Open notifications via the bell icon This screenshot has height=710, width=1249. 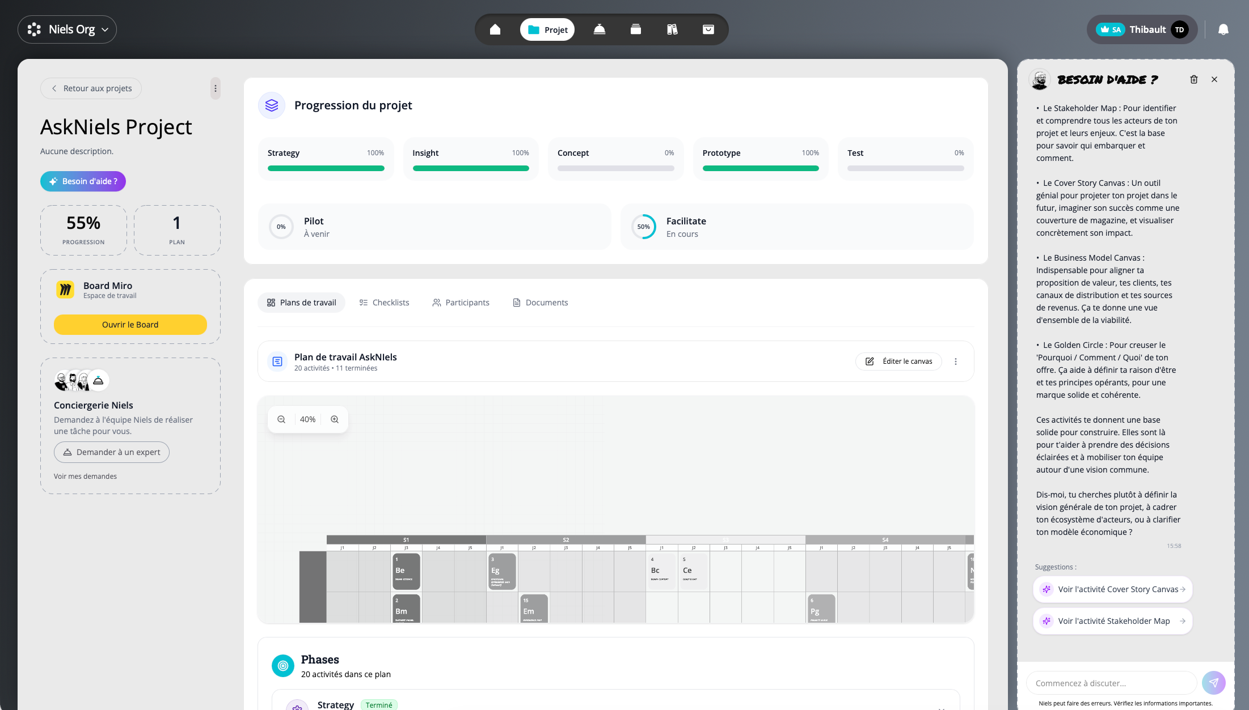tap(1223, 29)
